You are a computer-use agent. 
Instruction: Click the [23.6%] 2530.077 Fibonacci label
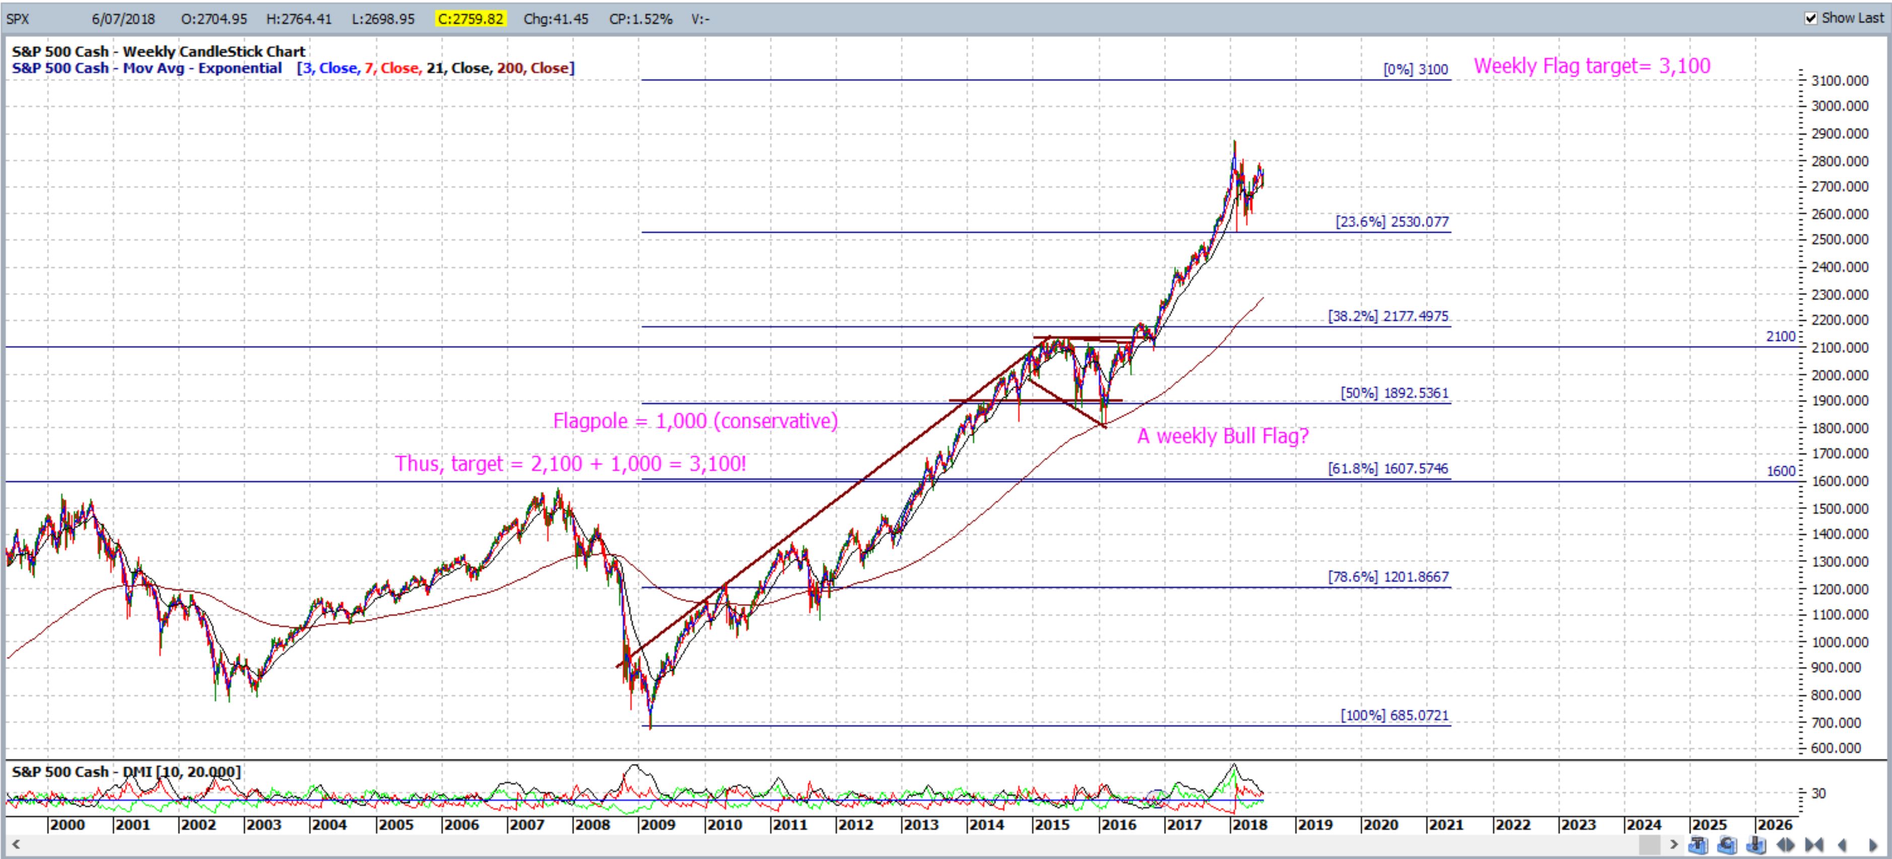(1393, 222)
